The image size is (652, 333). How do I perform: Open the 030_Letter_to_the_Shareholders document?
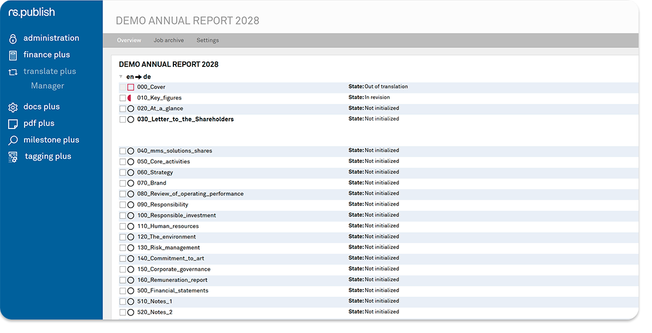185,120
